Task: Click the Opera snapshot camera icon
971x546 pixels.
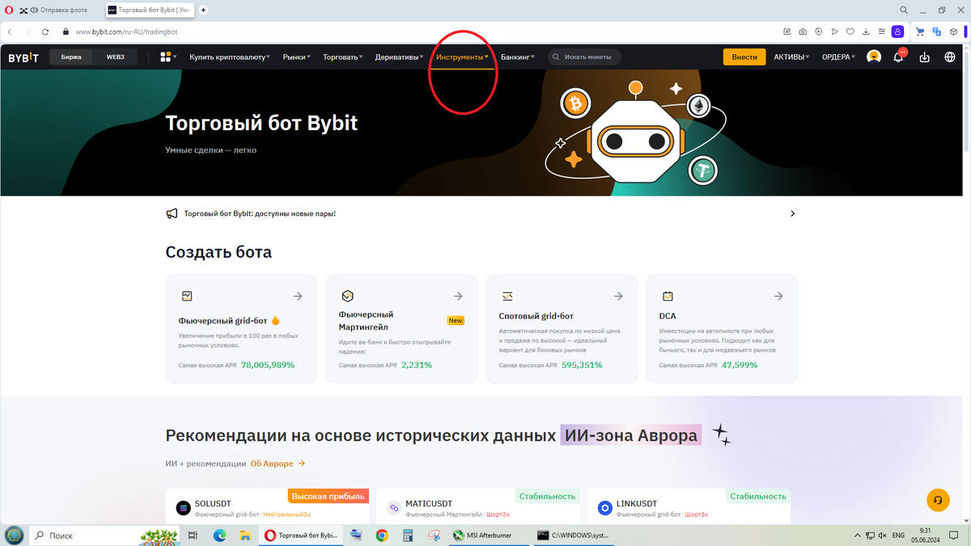Action: point(803,32)
